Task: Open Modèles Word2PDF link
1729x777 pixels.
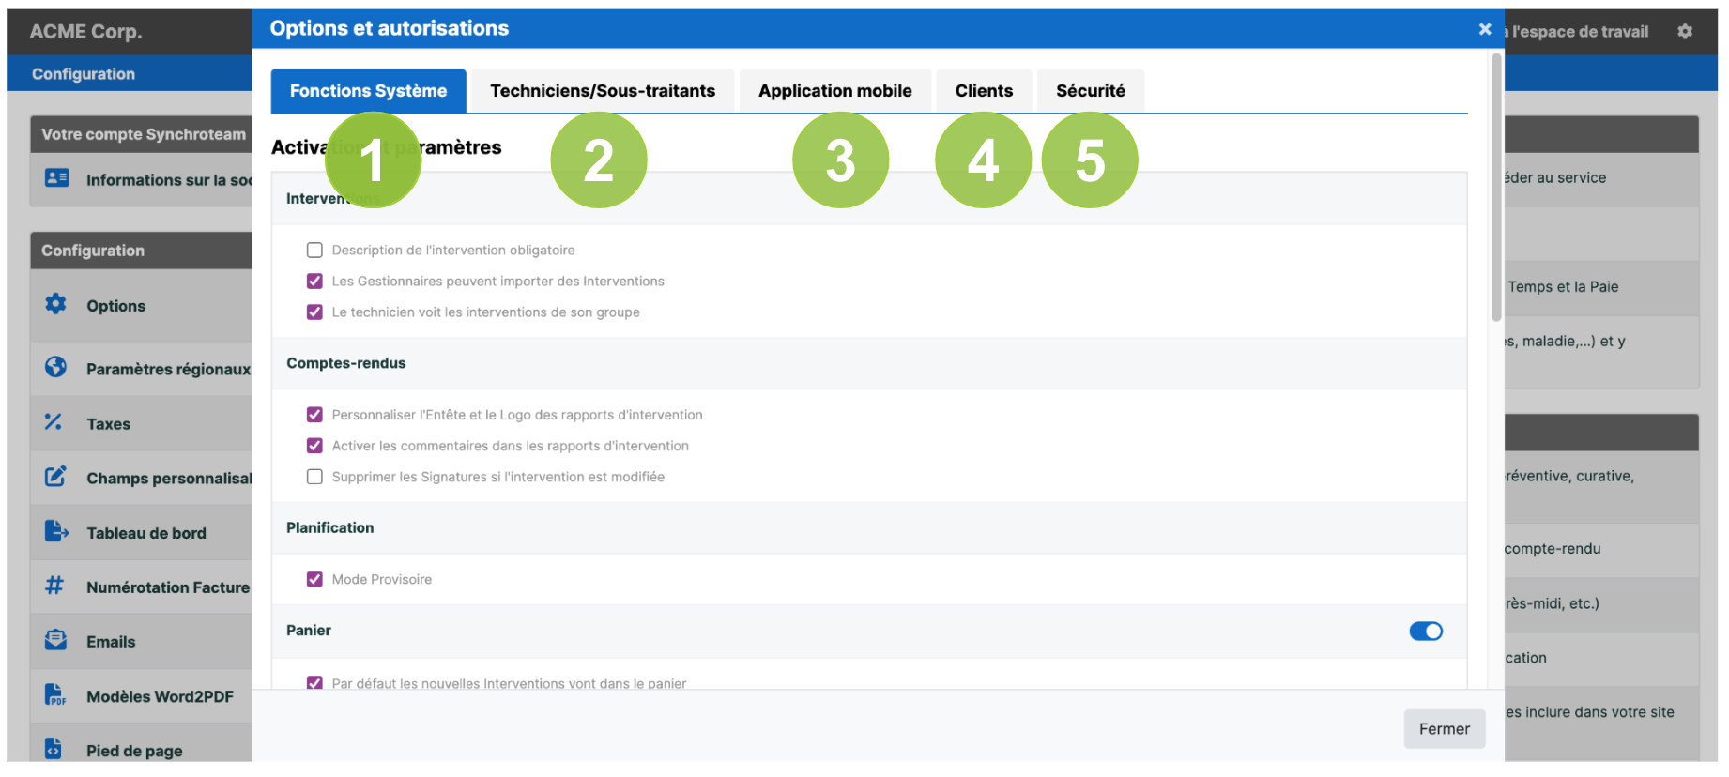Action: [x=160, y=696]
